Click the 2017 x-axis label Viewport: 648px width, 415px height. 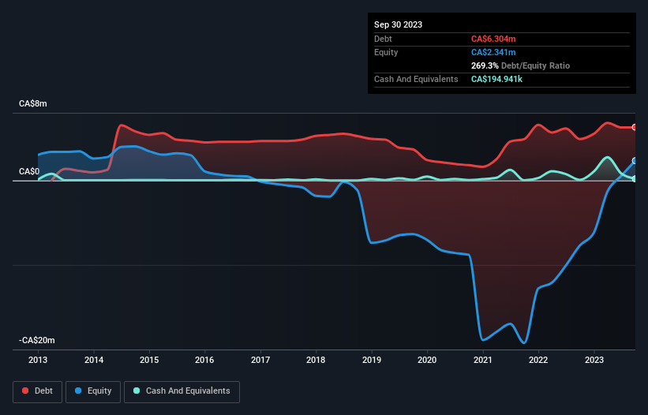260,360
